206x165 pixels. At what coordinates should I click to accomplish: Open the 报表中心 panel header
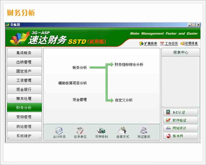pos(180,52)
